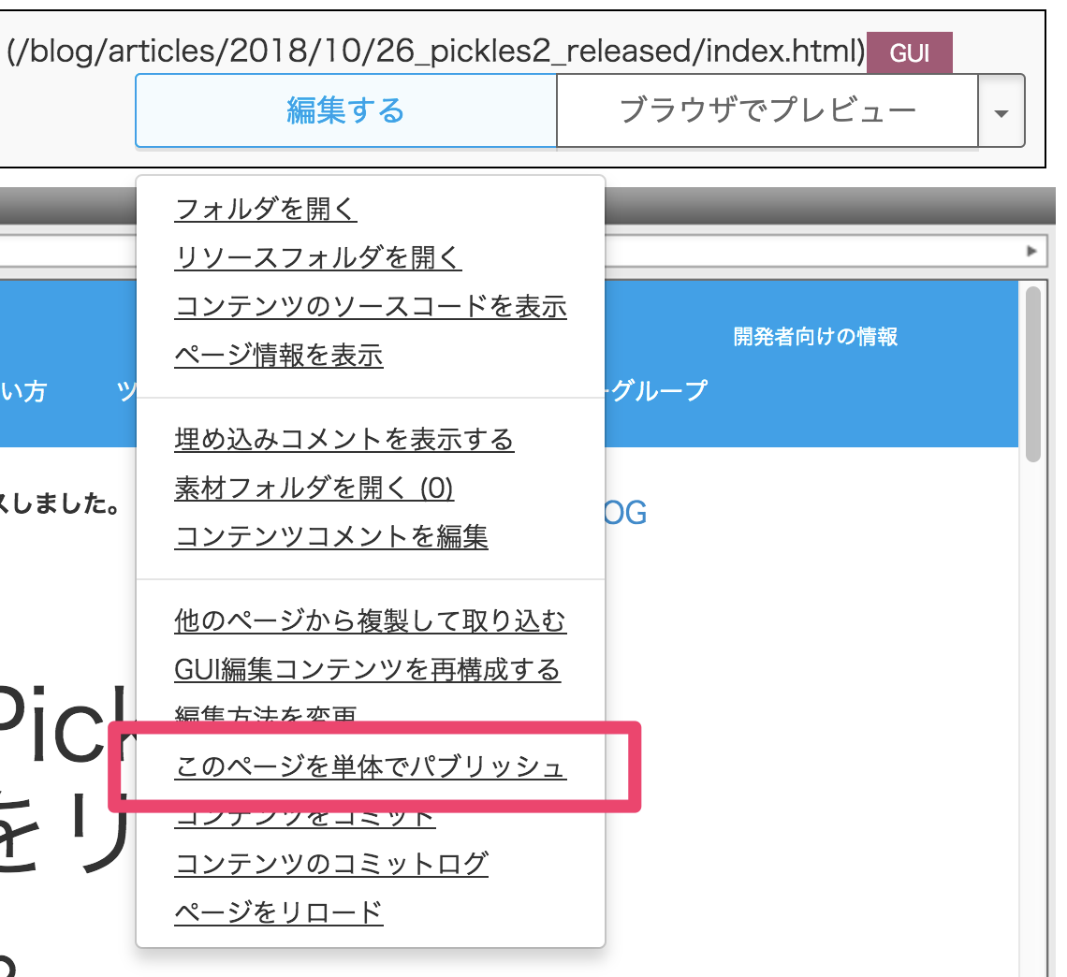Select フォルダを開く from the menu
Screen dimensions: 1067x977
(x=266, y=209)
